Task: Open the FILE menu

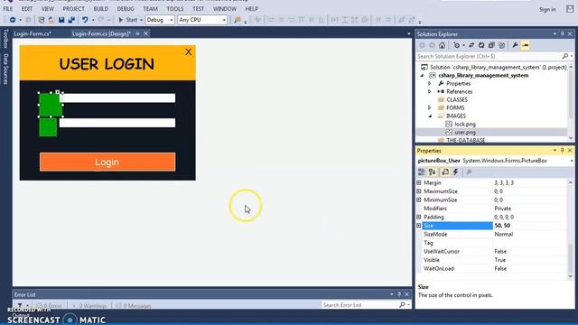Action: point(8,8)
